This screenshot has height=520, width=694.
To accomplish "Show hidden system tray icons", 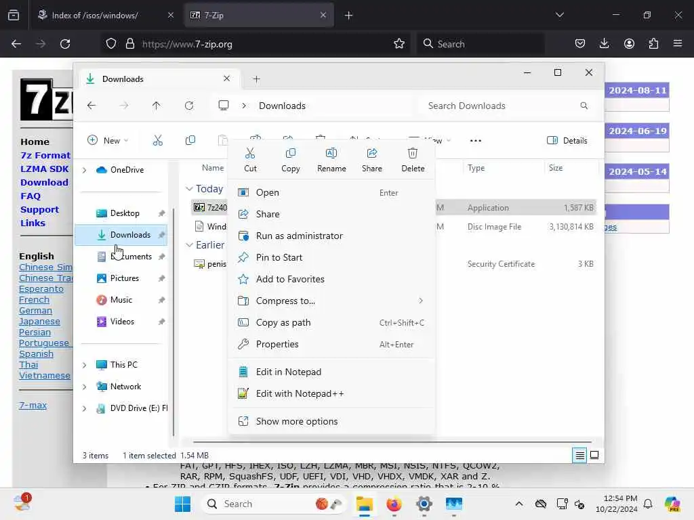I will click(519, 504).
